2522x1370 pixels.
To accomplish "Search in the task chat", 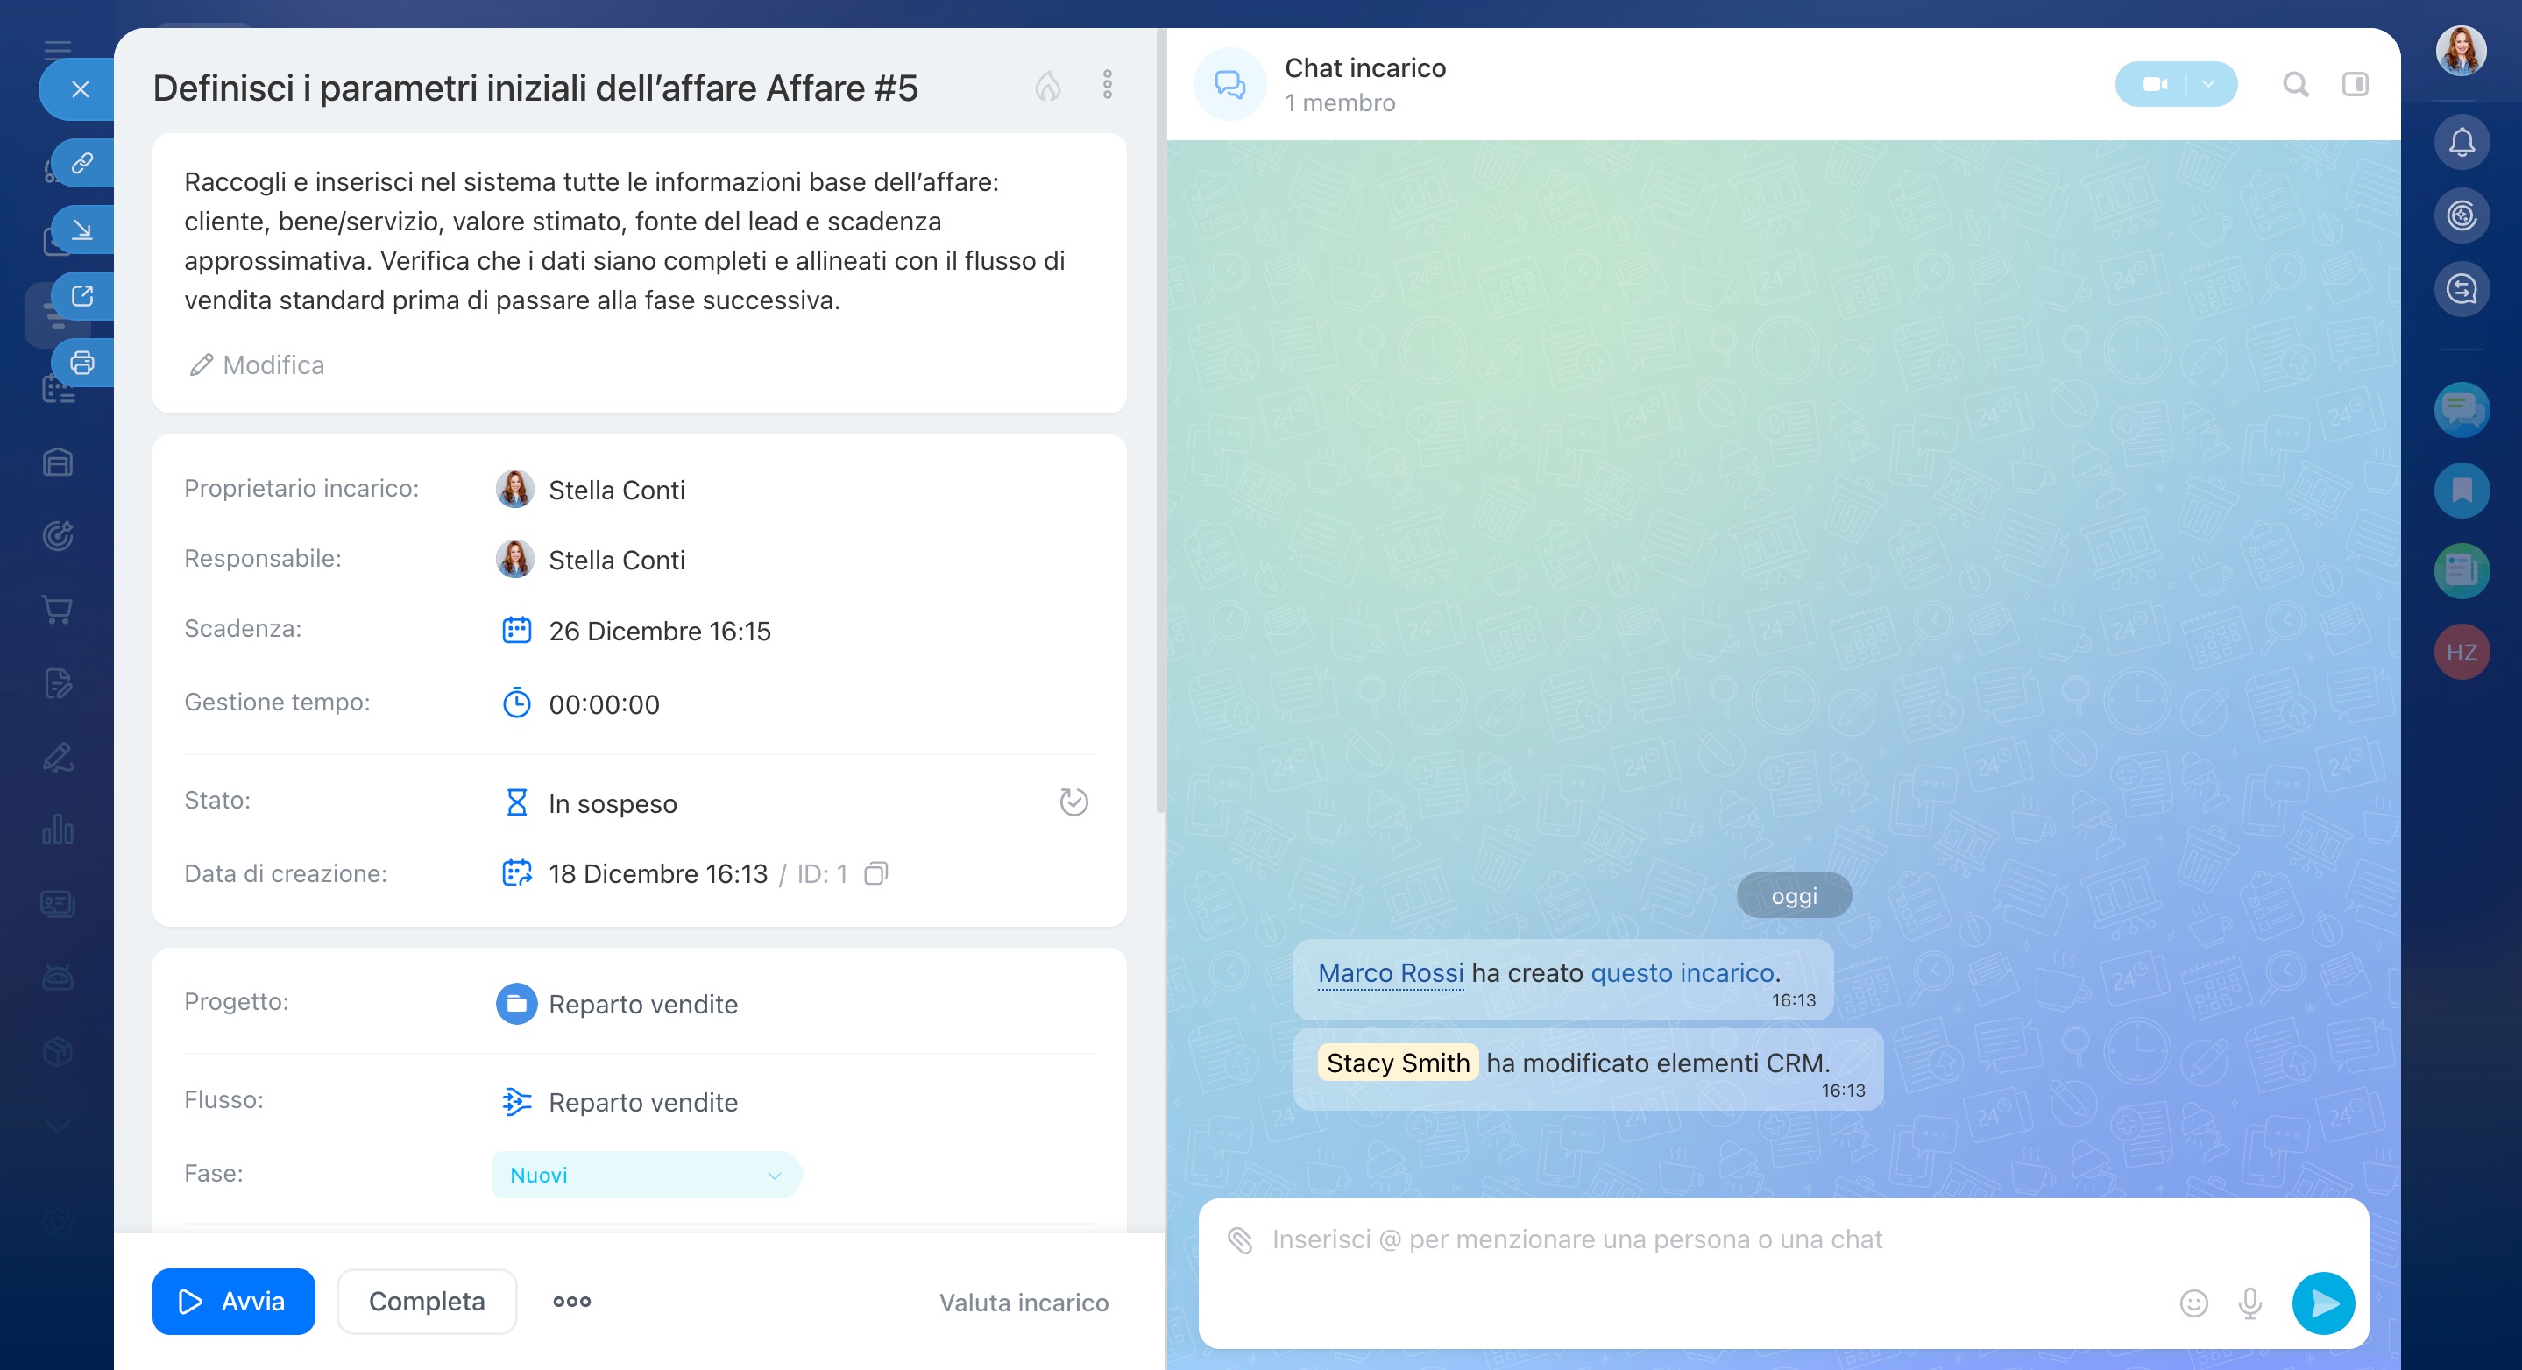I will 2295,85.
